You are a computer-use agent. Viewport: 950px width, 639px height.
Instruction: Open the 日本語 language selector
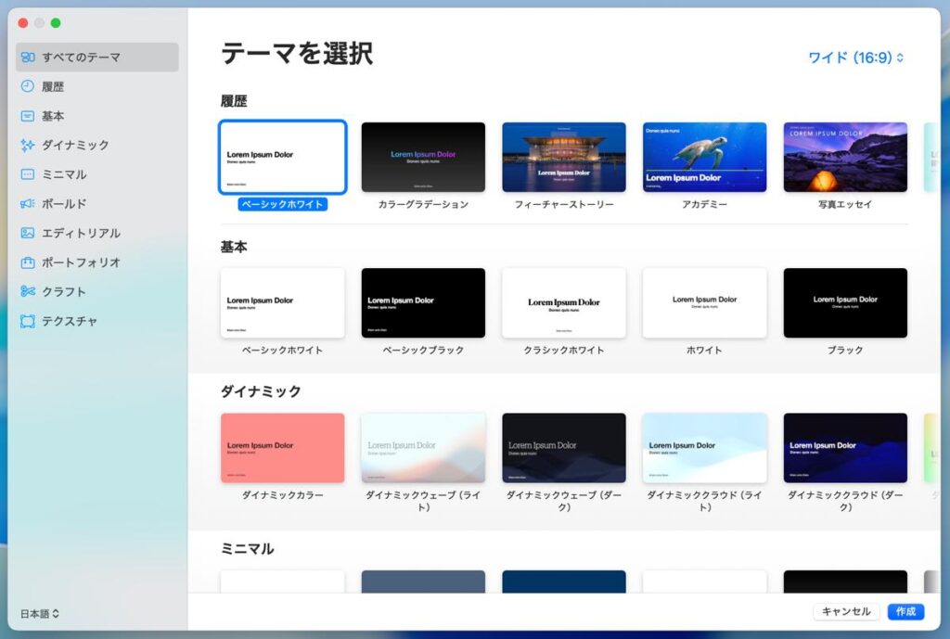[x=40, y=613]
